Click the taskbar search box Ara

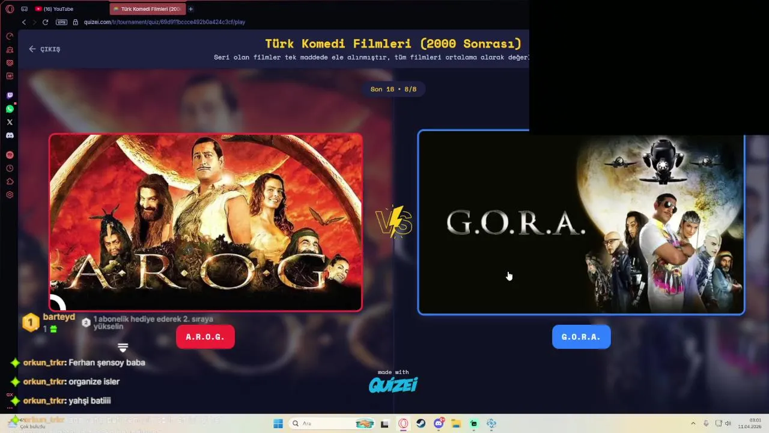[x=332, y=423]
